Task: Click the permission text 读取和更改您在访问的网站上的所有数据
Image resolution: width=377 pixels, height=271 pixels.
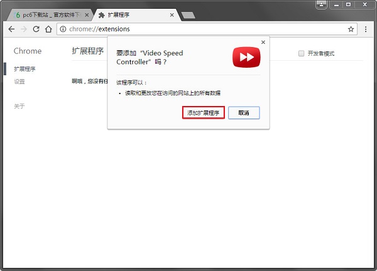Action: pos(173,93)
